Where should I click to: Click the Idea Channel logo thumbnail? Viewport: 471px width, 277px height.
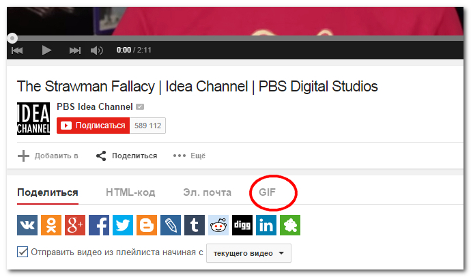click(33, 119)
